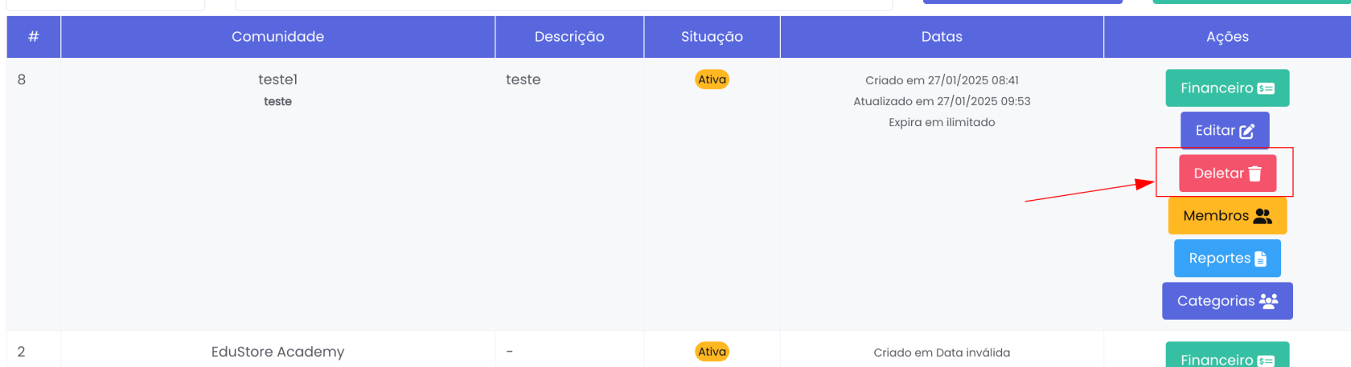The image size is (1351, 367).
Task: Click the document icon on the Reportes button
Action: (1260, 259)
